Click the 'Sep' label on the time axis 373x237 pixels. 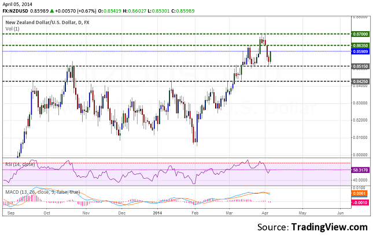pos(11,213)
